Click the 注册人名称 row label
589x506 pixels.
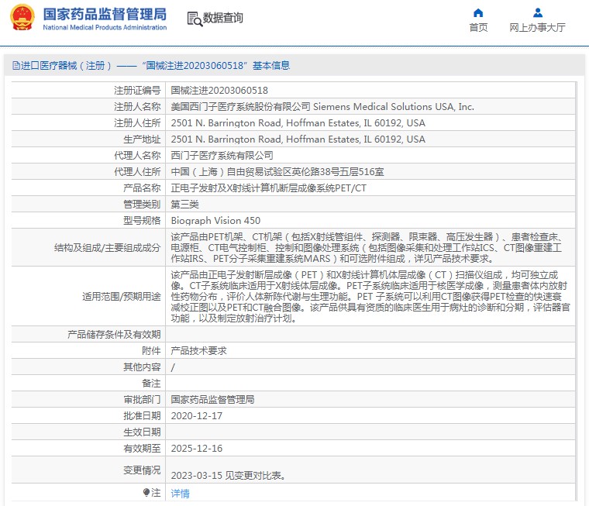(x=137, y=107)
